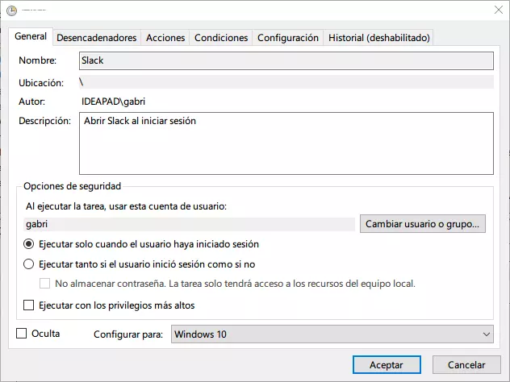Enable Ejecutar con los privilegios más altos
The image size is (510, 382).
click(29, 305)
